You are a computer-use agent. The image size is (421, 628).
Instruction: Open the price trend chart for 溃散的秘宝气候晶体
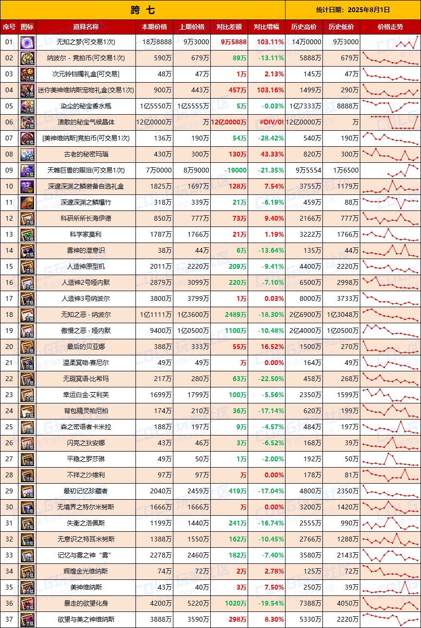390,122
